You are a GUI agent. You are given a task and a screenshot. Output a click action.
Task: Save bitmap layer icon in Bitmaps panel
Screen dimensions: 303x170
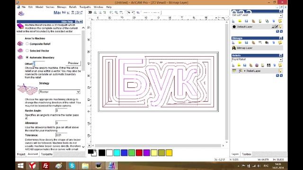point(246,42)
